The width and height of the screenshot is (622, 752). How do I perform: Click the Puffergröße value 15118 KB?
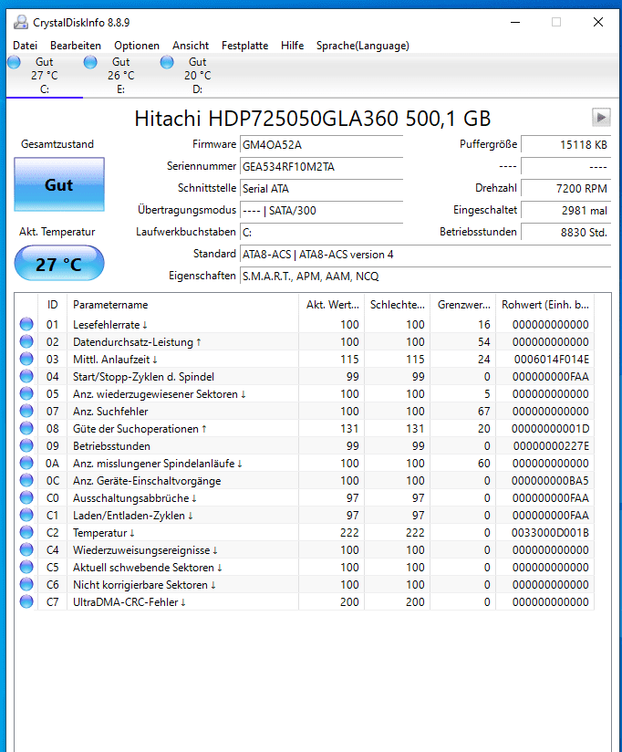tap(565, 145)
